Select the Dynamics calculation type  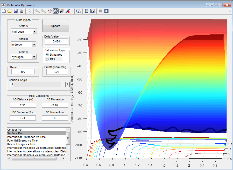[47, 55]
